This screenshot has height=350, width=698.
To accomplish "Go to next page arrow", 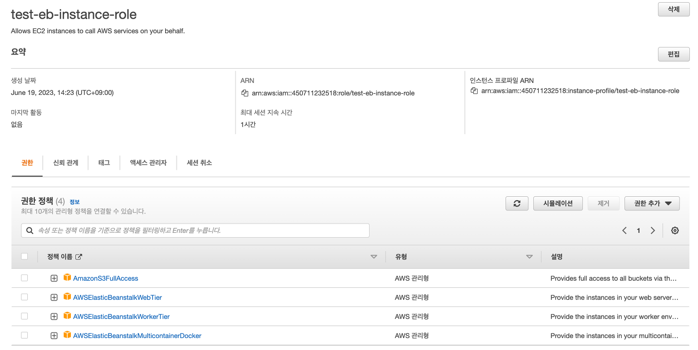I will (653, 231).
